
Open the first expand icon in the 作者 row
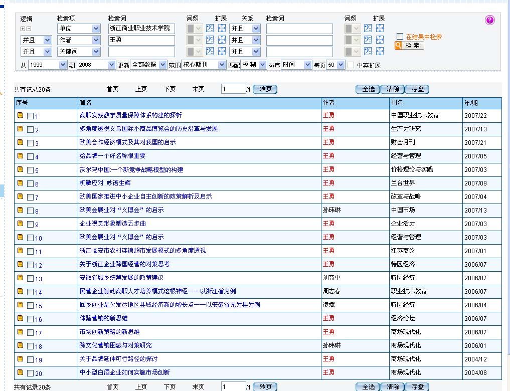pos(210,40)
